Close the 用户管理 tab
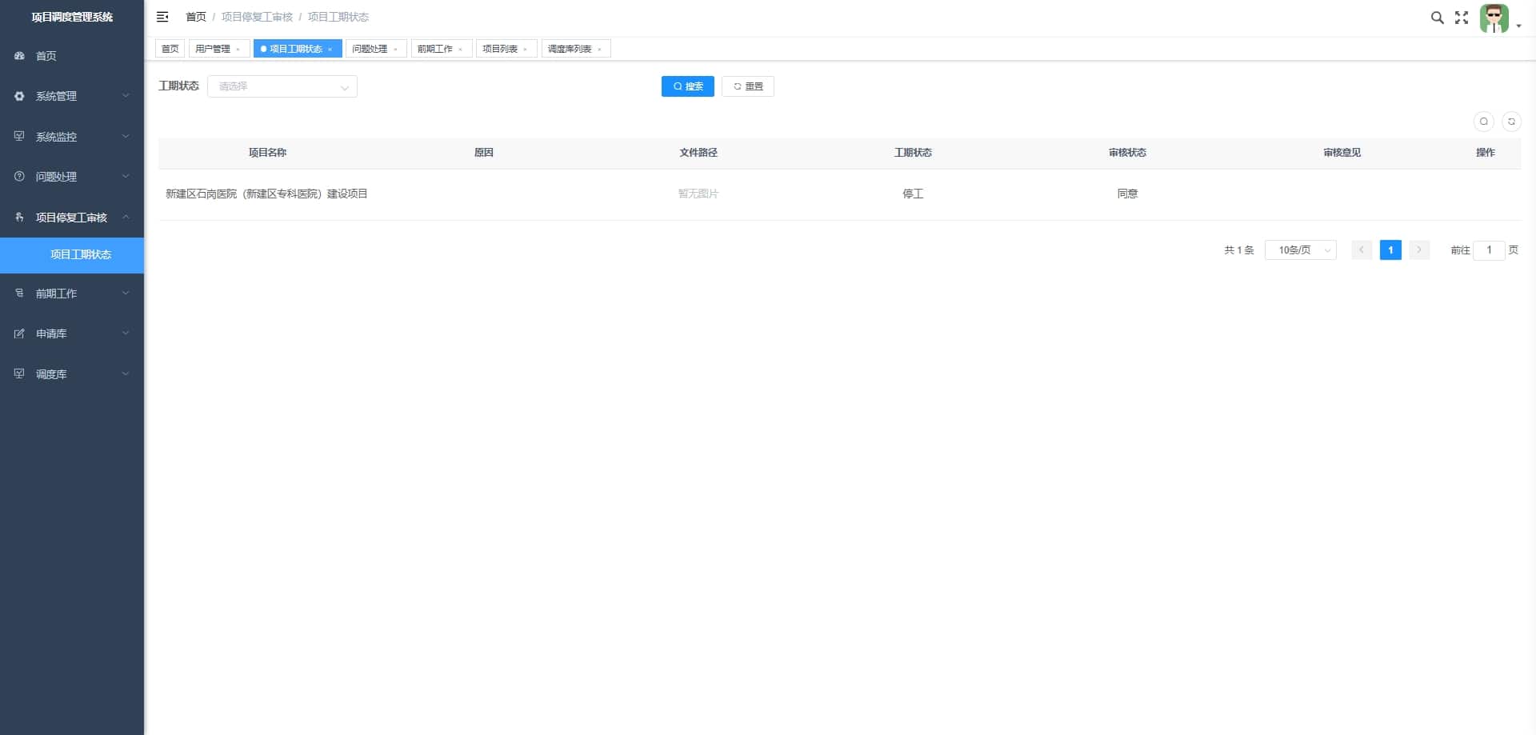 (238, 50)
